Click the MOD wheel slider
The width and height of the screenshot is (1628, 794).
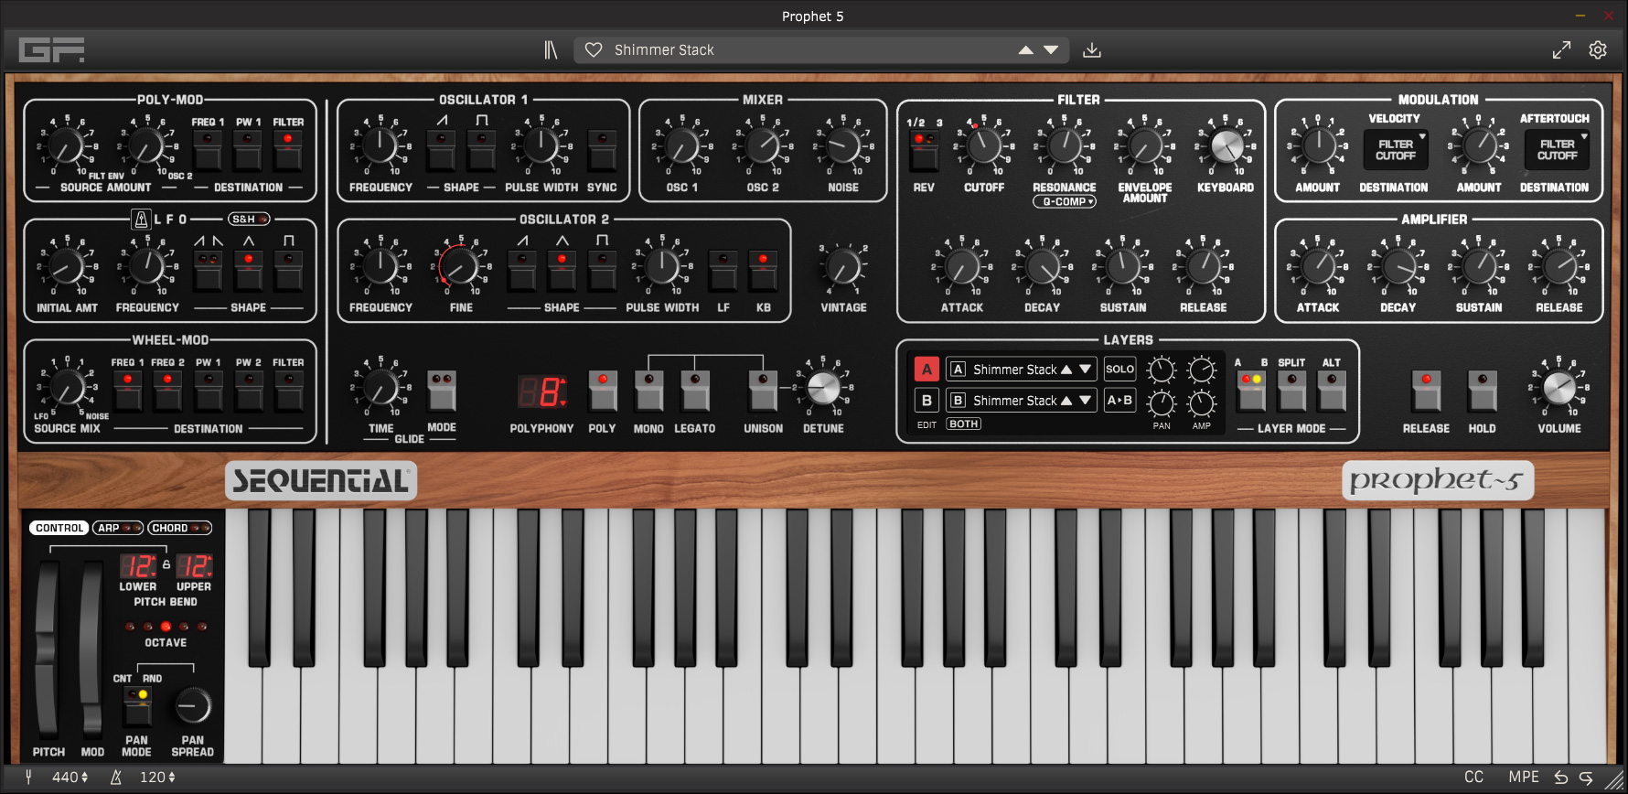point(91,649)
